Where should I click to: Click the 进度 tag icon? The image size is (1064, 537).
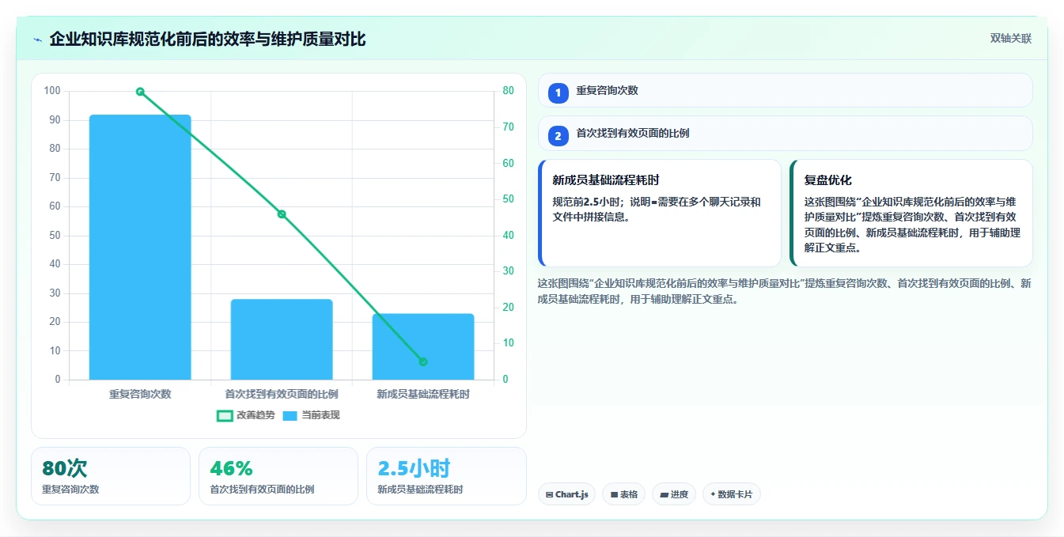click(x=664, y=494)
